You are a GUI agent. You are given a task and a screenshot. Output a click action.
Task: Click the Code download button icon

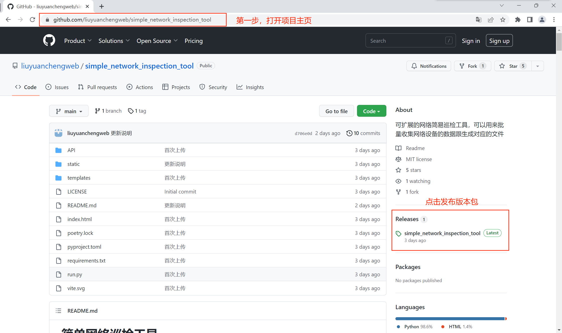point(371,111)
